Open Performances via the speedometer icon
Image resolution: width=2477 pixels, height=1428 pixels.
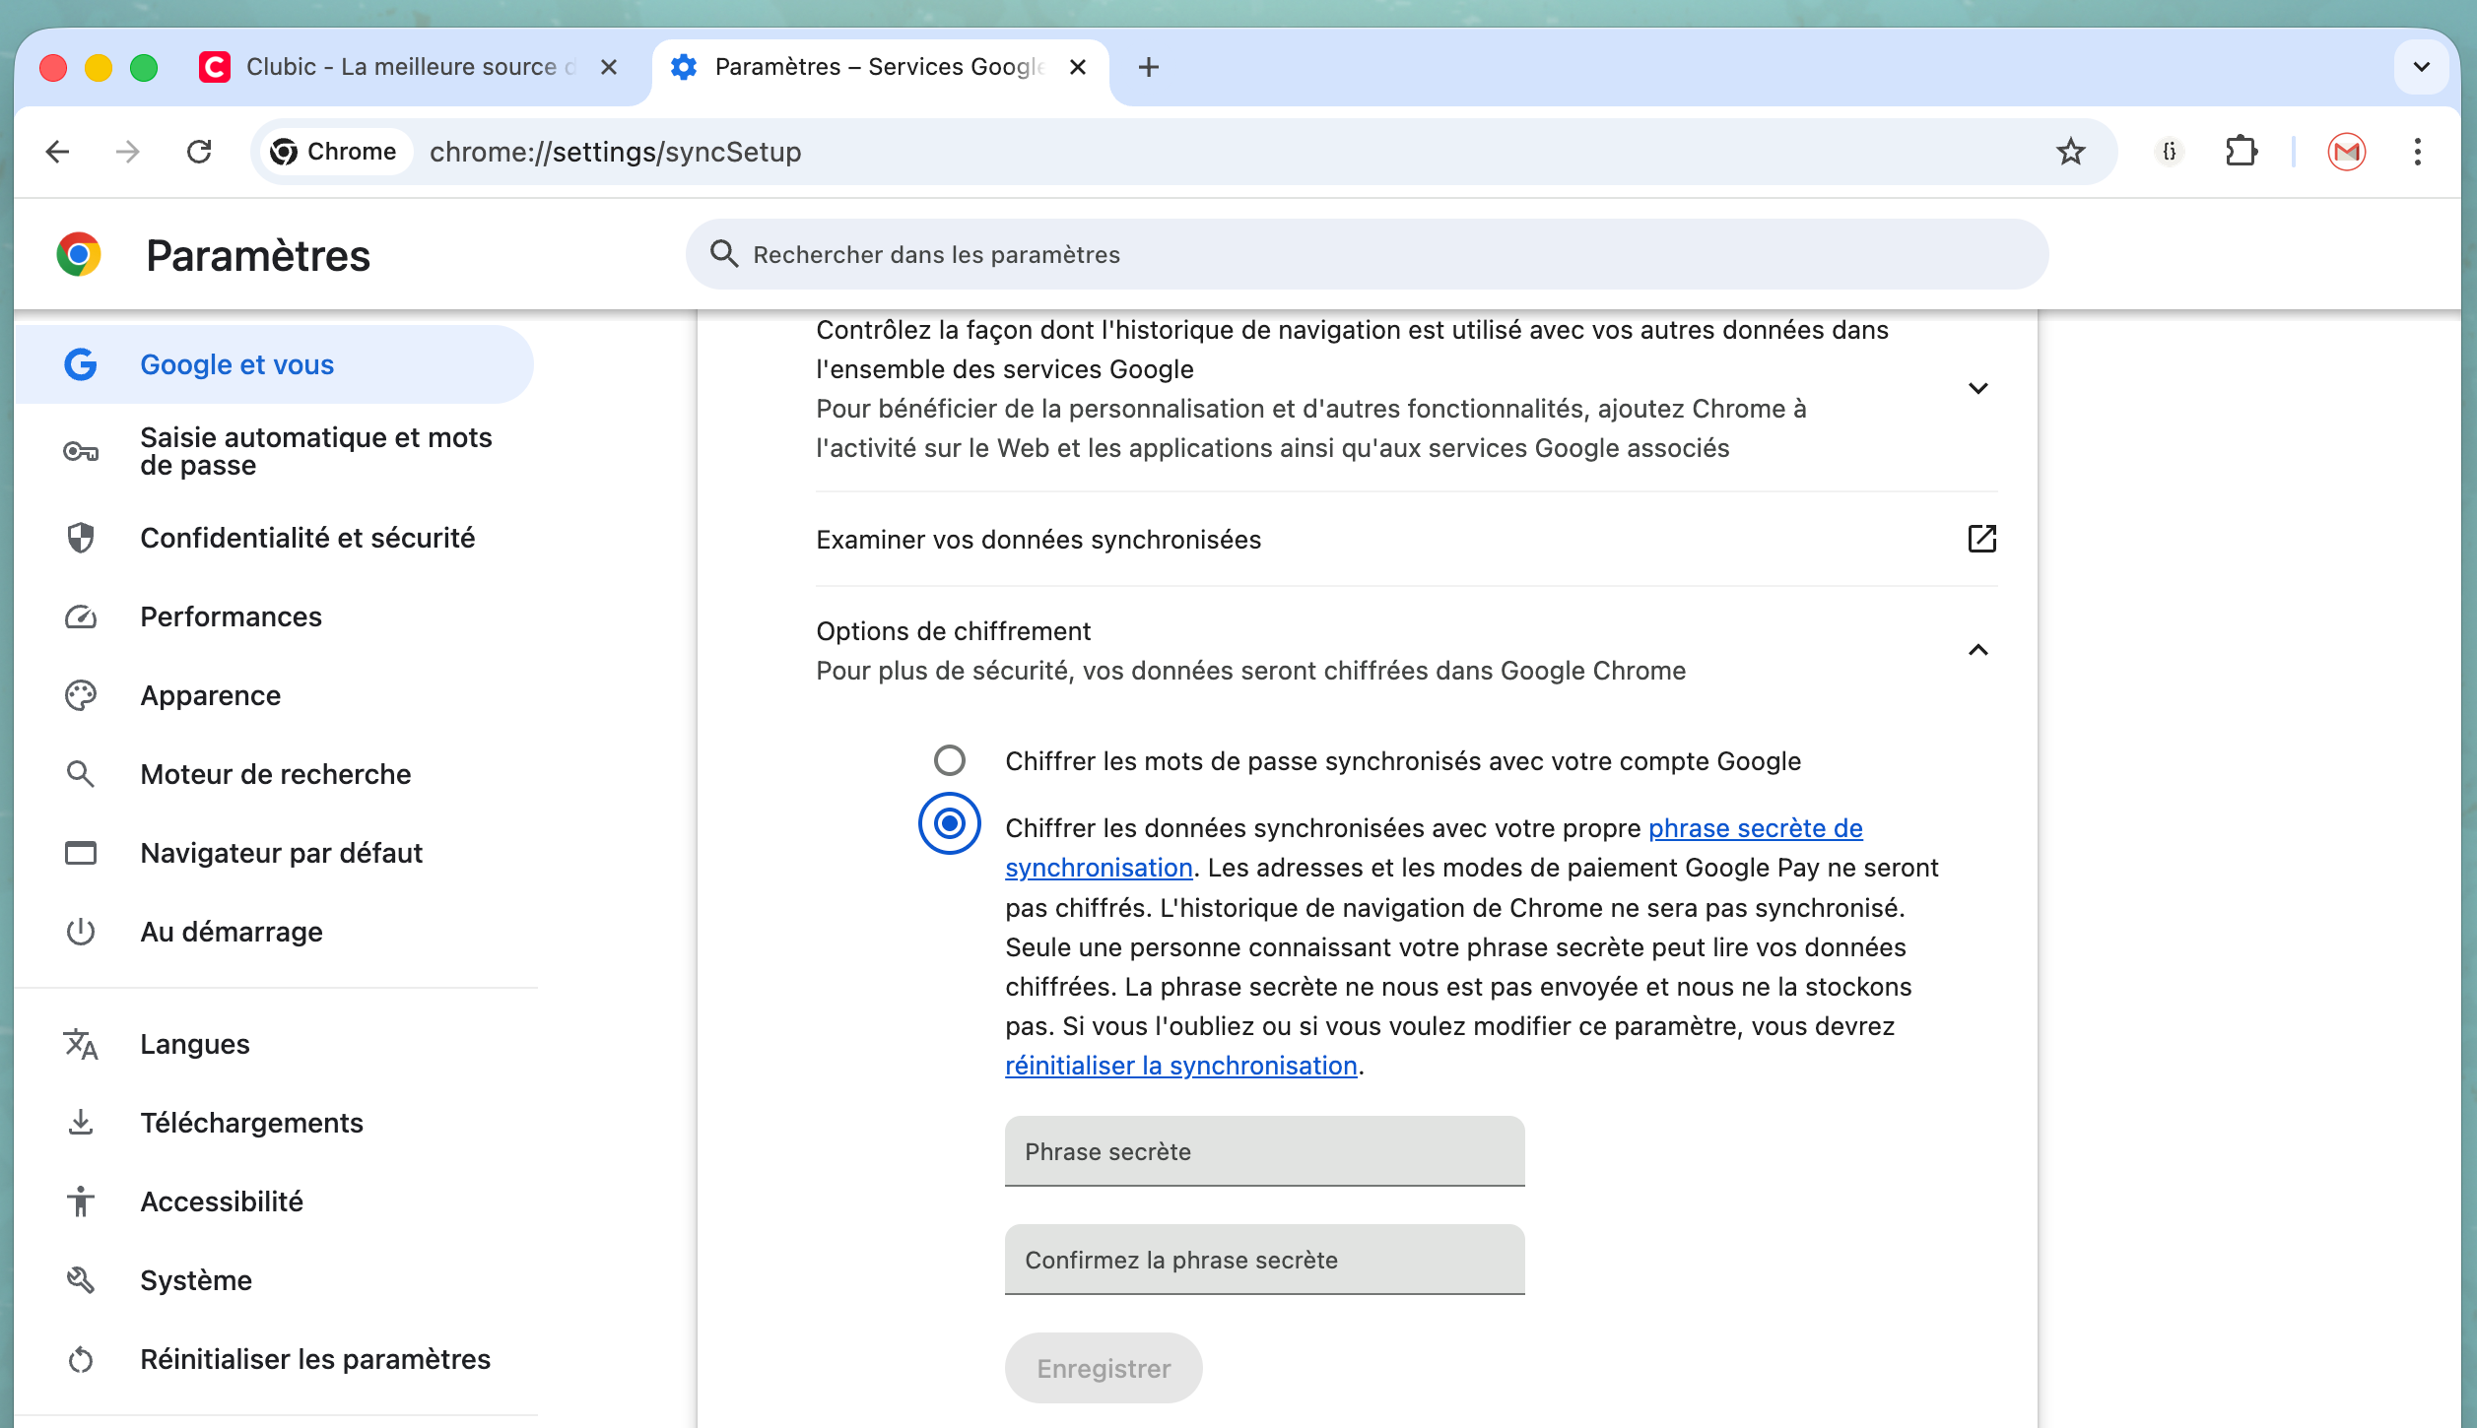coord(80,617)
